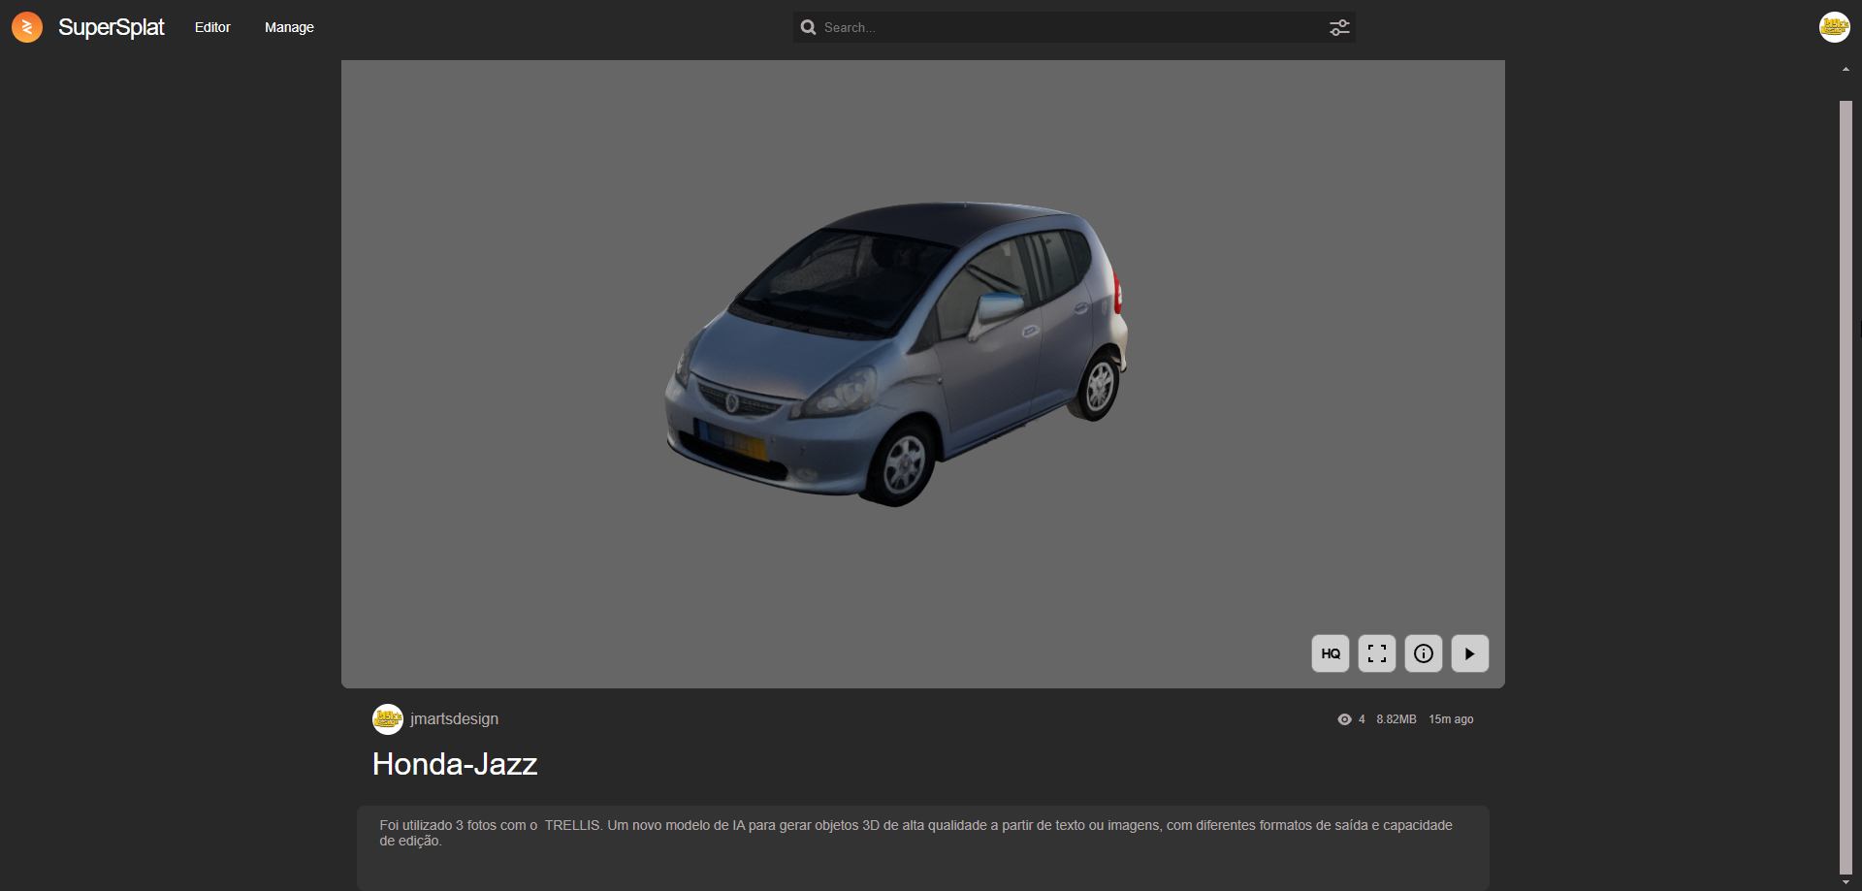Screen dimensions: 1862x891
Task: Click the SuperSplat orange logo icon
Action: 27,27
